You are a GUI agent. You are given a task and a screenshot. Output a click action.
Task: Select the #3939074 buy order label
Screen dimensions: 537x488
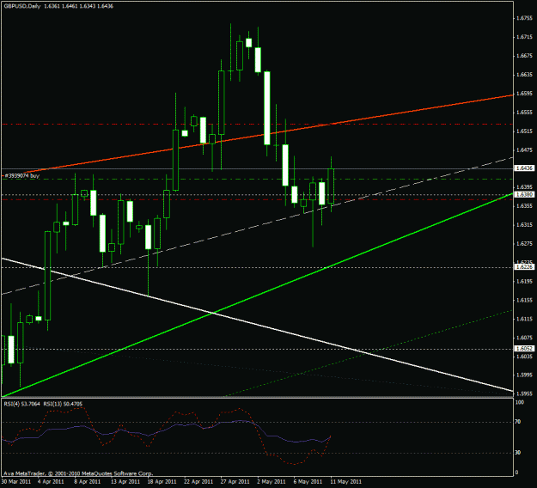tap(22, 175)
